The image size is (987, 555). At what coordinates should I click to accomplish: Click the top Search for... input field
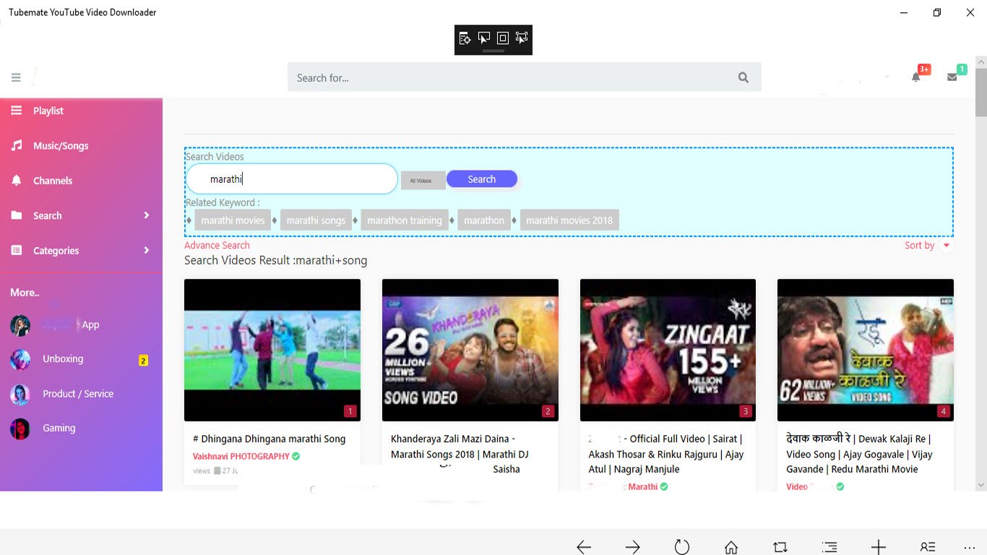coord(525,77)
